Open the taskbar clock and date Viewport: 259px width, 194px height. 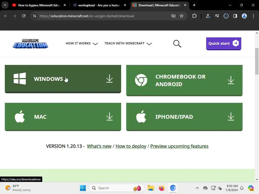coord(232,188)
